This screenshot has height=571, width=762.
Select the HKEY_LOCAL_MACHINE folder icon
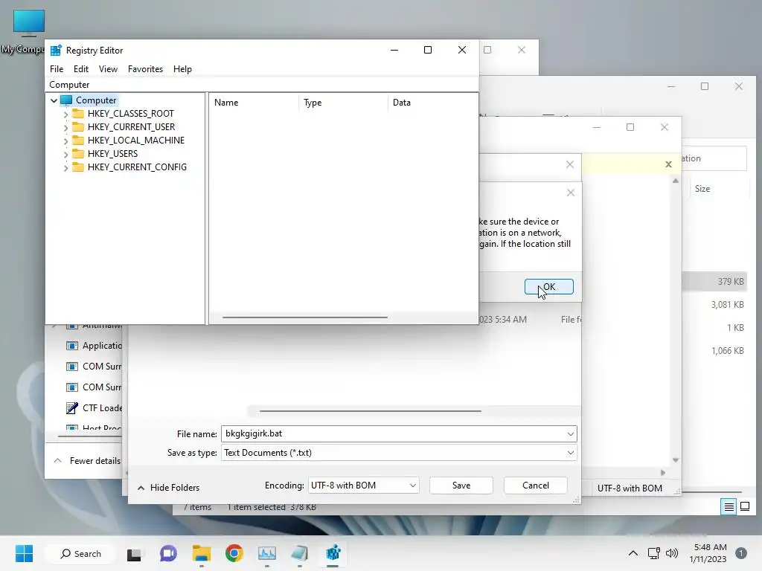(x=77, y=141)
